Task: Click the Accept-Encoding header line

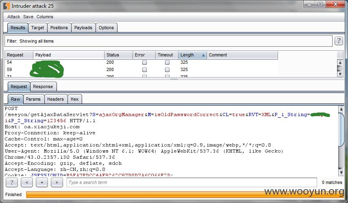Action: click(x=63, y=164)
